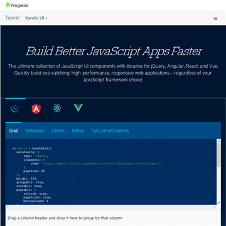The image size is (226, 226).
Task: Click the horizontal scrollbar right arrow
Action: (x=215, y=207)
